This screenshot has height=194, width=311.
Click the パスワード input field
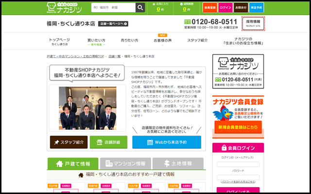click(x=238, y=177)
